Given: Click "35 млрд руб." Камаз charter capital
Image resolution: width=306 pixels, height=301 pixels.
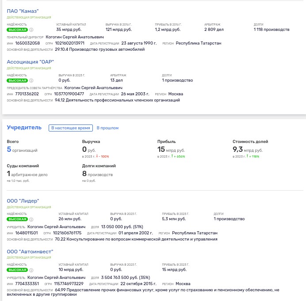Looking at the screenshot, I should (69, 30).
